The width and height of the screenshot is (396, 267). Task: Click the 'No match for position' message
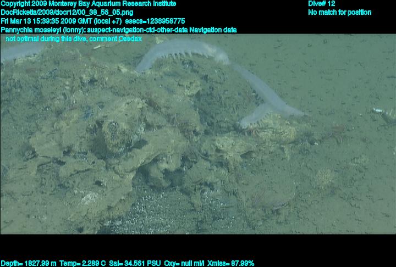tap(339, 12)
